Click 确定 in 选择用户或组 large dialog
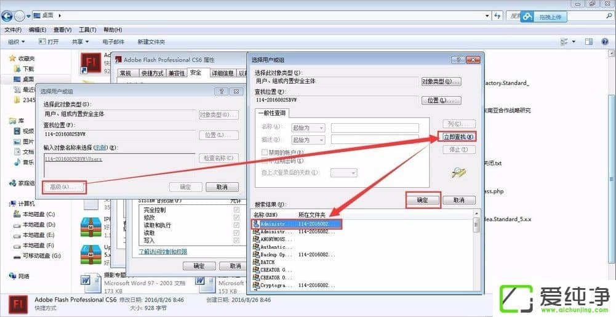This screenshot has width=616, height=317. [422, 200]
